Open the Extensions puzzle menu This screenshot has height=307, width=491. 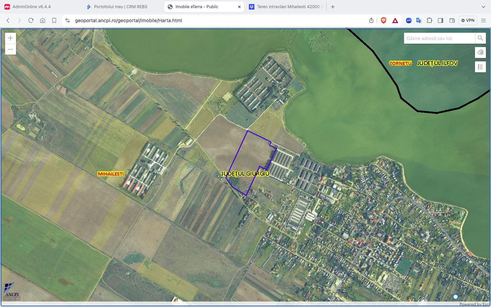[x=430, y=20]
